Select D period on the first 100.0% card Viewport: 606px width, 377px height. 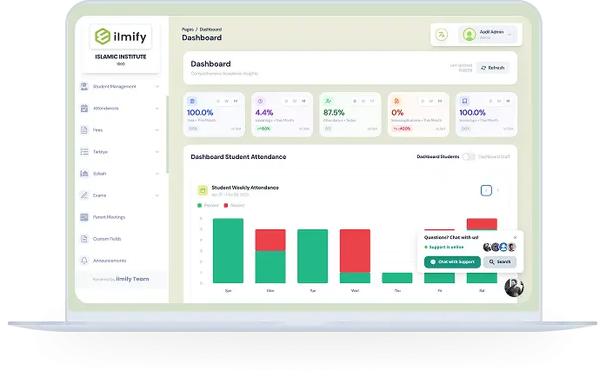pos(218,102)
